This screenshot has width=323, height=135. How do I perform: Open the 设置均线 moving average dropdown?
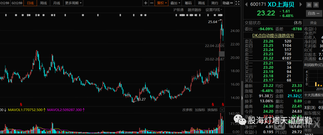[x=214, y=10]
